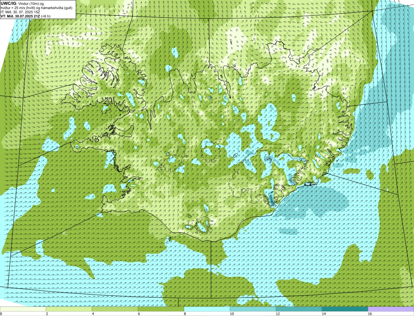
Task: Click the light cyan 8–10 legend swatch
Action: pyautogui.click(x=207, y=309)
